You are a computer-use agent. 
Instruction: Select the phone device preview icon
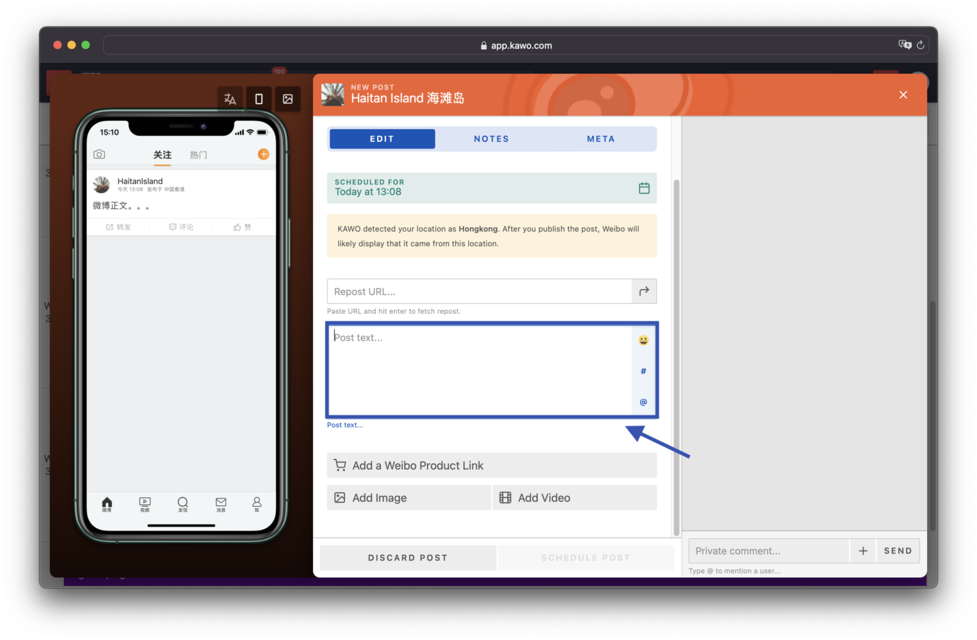[x=259, y=99]
